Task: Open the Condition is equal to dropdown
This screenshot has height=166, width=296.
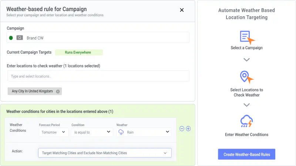Action: 92,132
